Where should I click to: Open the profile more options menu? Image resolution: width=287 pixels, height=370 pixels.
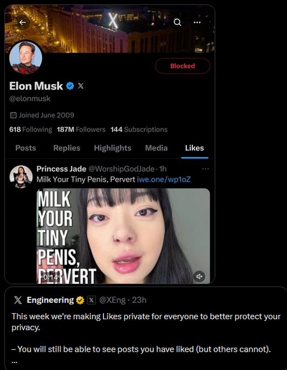pyautogui.click(x=197, y=23)
